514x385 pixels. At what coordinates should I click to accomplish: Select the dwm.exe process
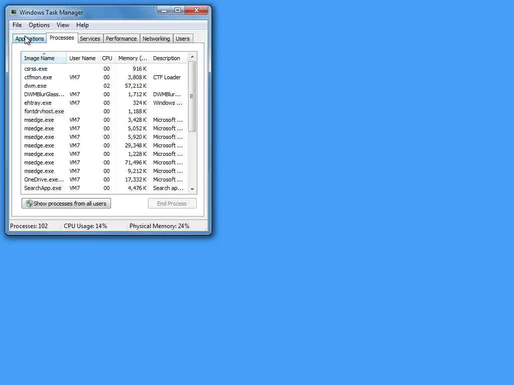[105, 86]
